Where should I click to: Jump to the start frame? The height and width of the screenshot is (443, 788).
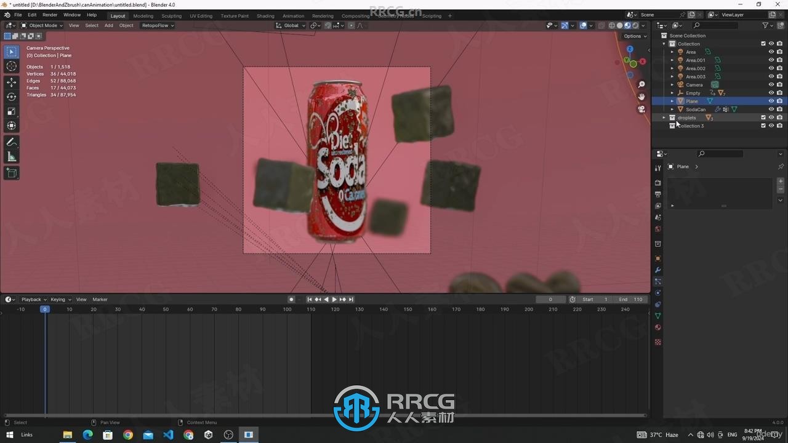[x=310, y=300]
